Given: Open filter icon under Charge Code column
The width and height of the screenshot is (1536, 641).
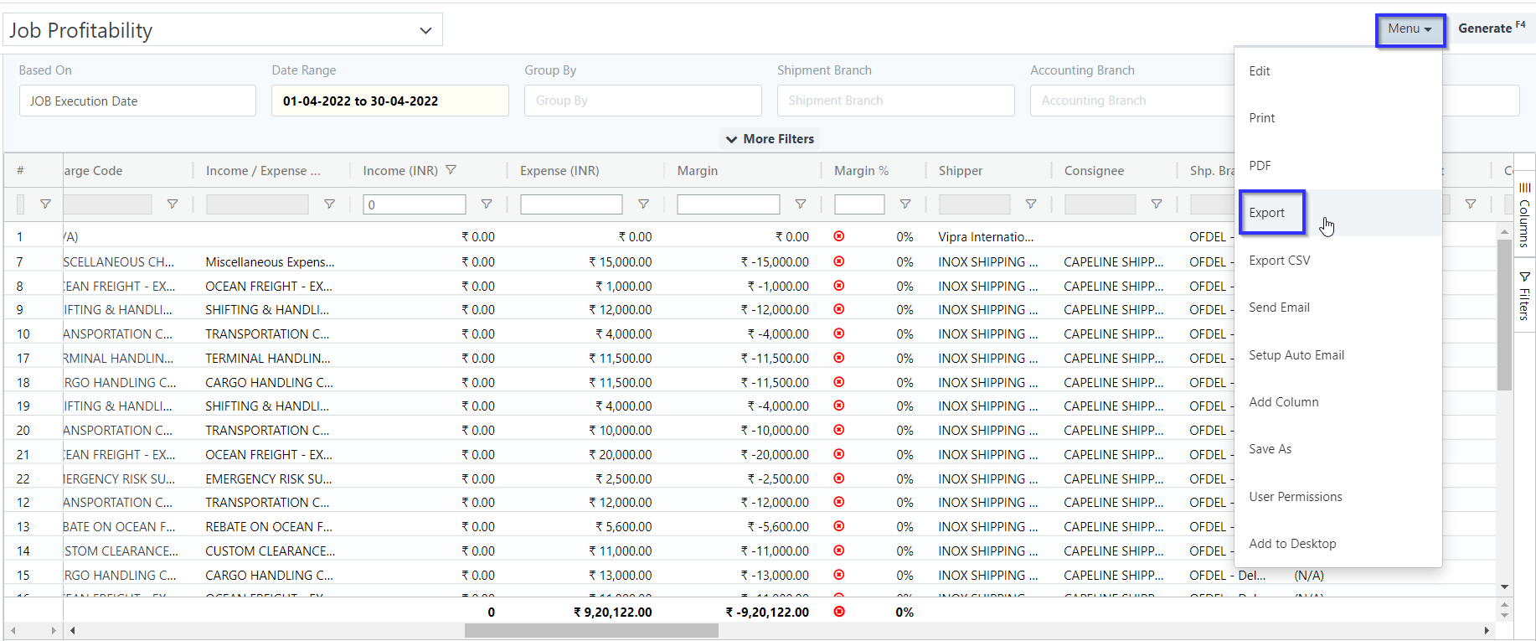Looking at the screenshot, I should 173,204.
